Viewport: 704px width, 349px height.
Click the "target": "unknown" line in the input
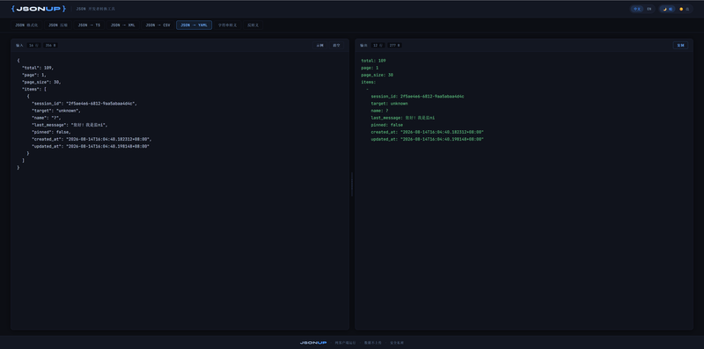[x=56, y=111]
